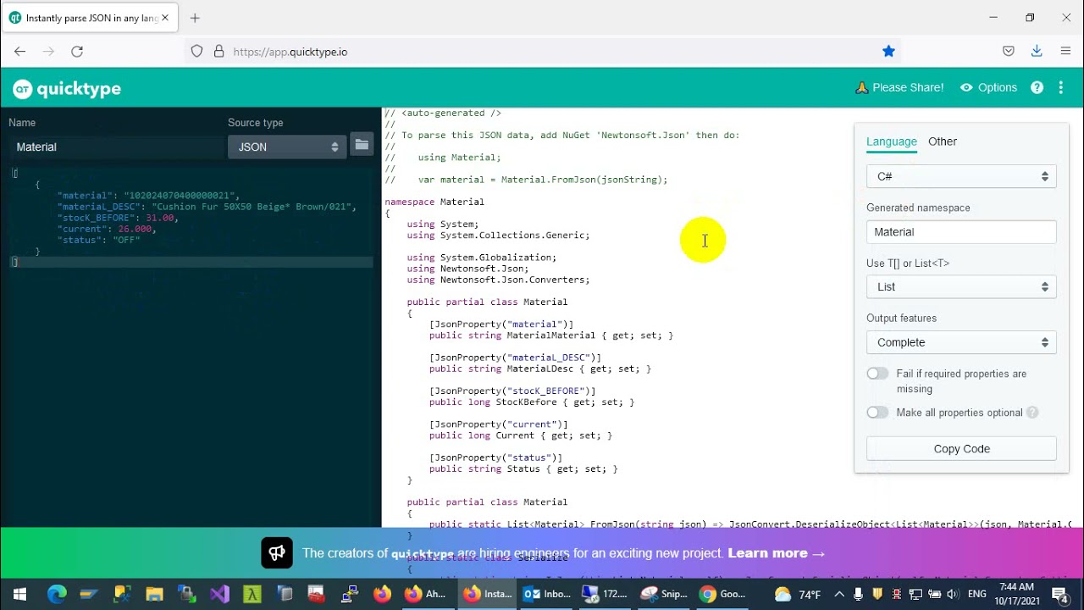This screenshot has height=610, width=1084.
Task: Open a new browser tab with plus
Action: [195, 18]
